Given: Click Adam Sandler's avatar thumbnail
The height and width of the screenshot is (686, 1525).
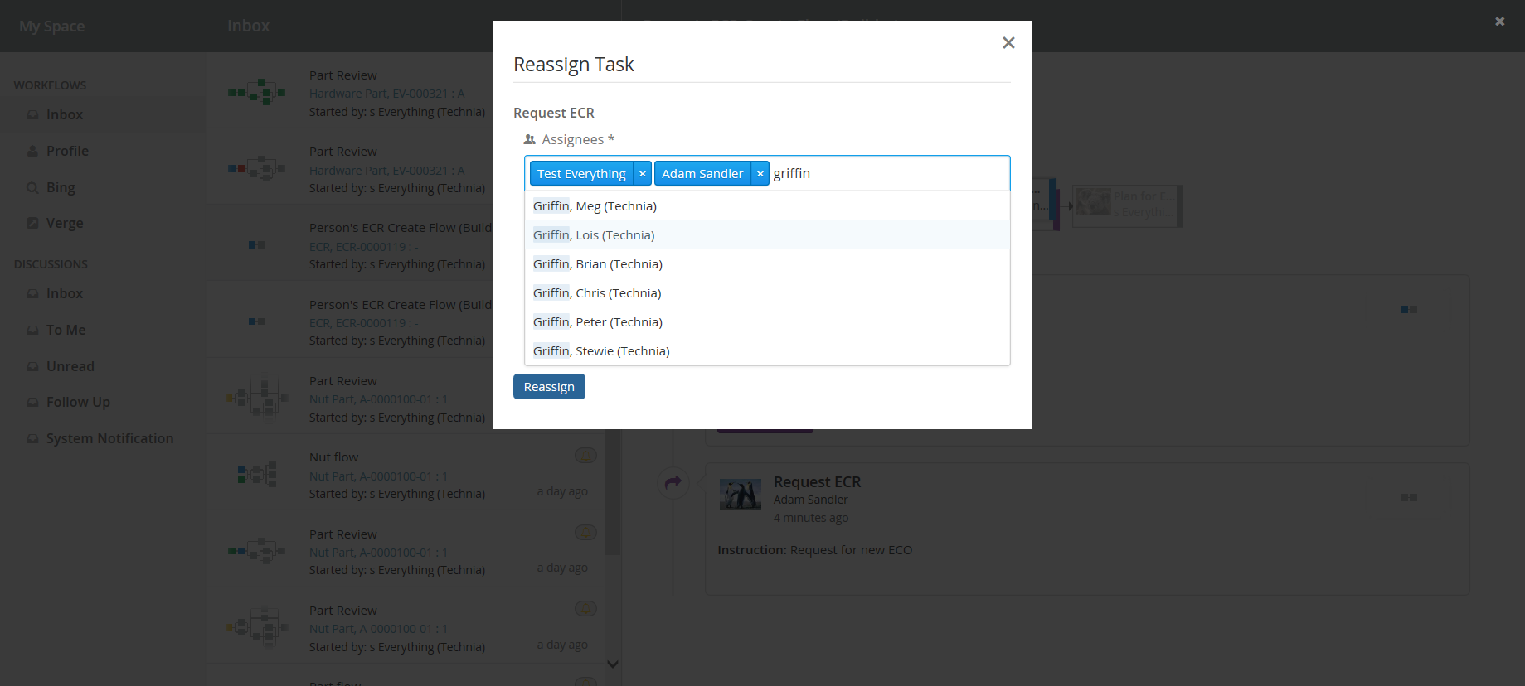Looking at the screenshot, I should pyautogui.click(x=740, y=495).
